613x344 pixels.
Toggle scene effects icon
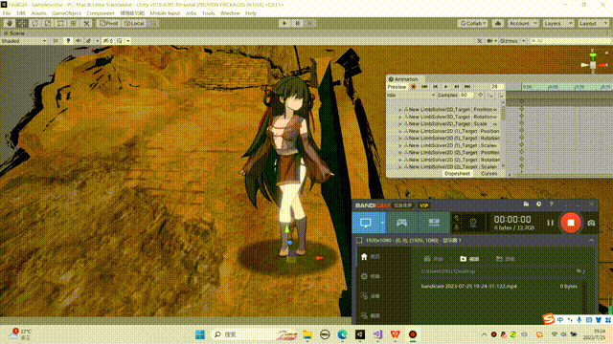[x=89, y=40]
